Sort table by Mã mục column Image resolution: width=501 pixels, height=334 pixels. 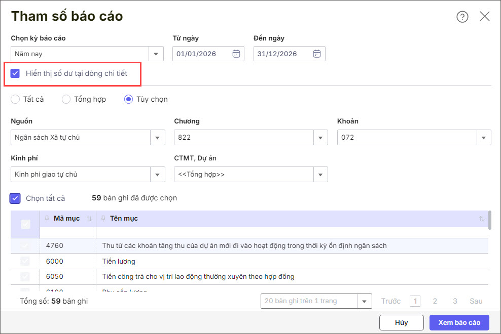point(89,219)
